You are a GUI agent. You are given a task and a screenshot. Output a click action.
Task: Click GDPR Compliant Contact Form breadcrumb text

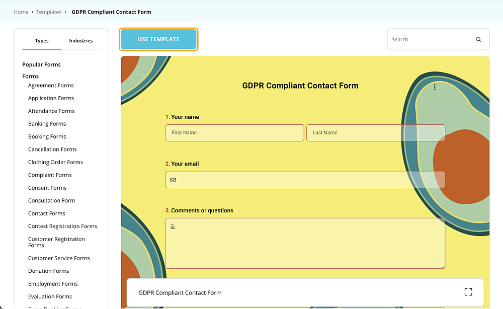(x=111, y=12)
